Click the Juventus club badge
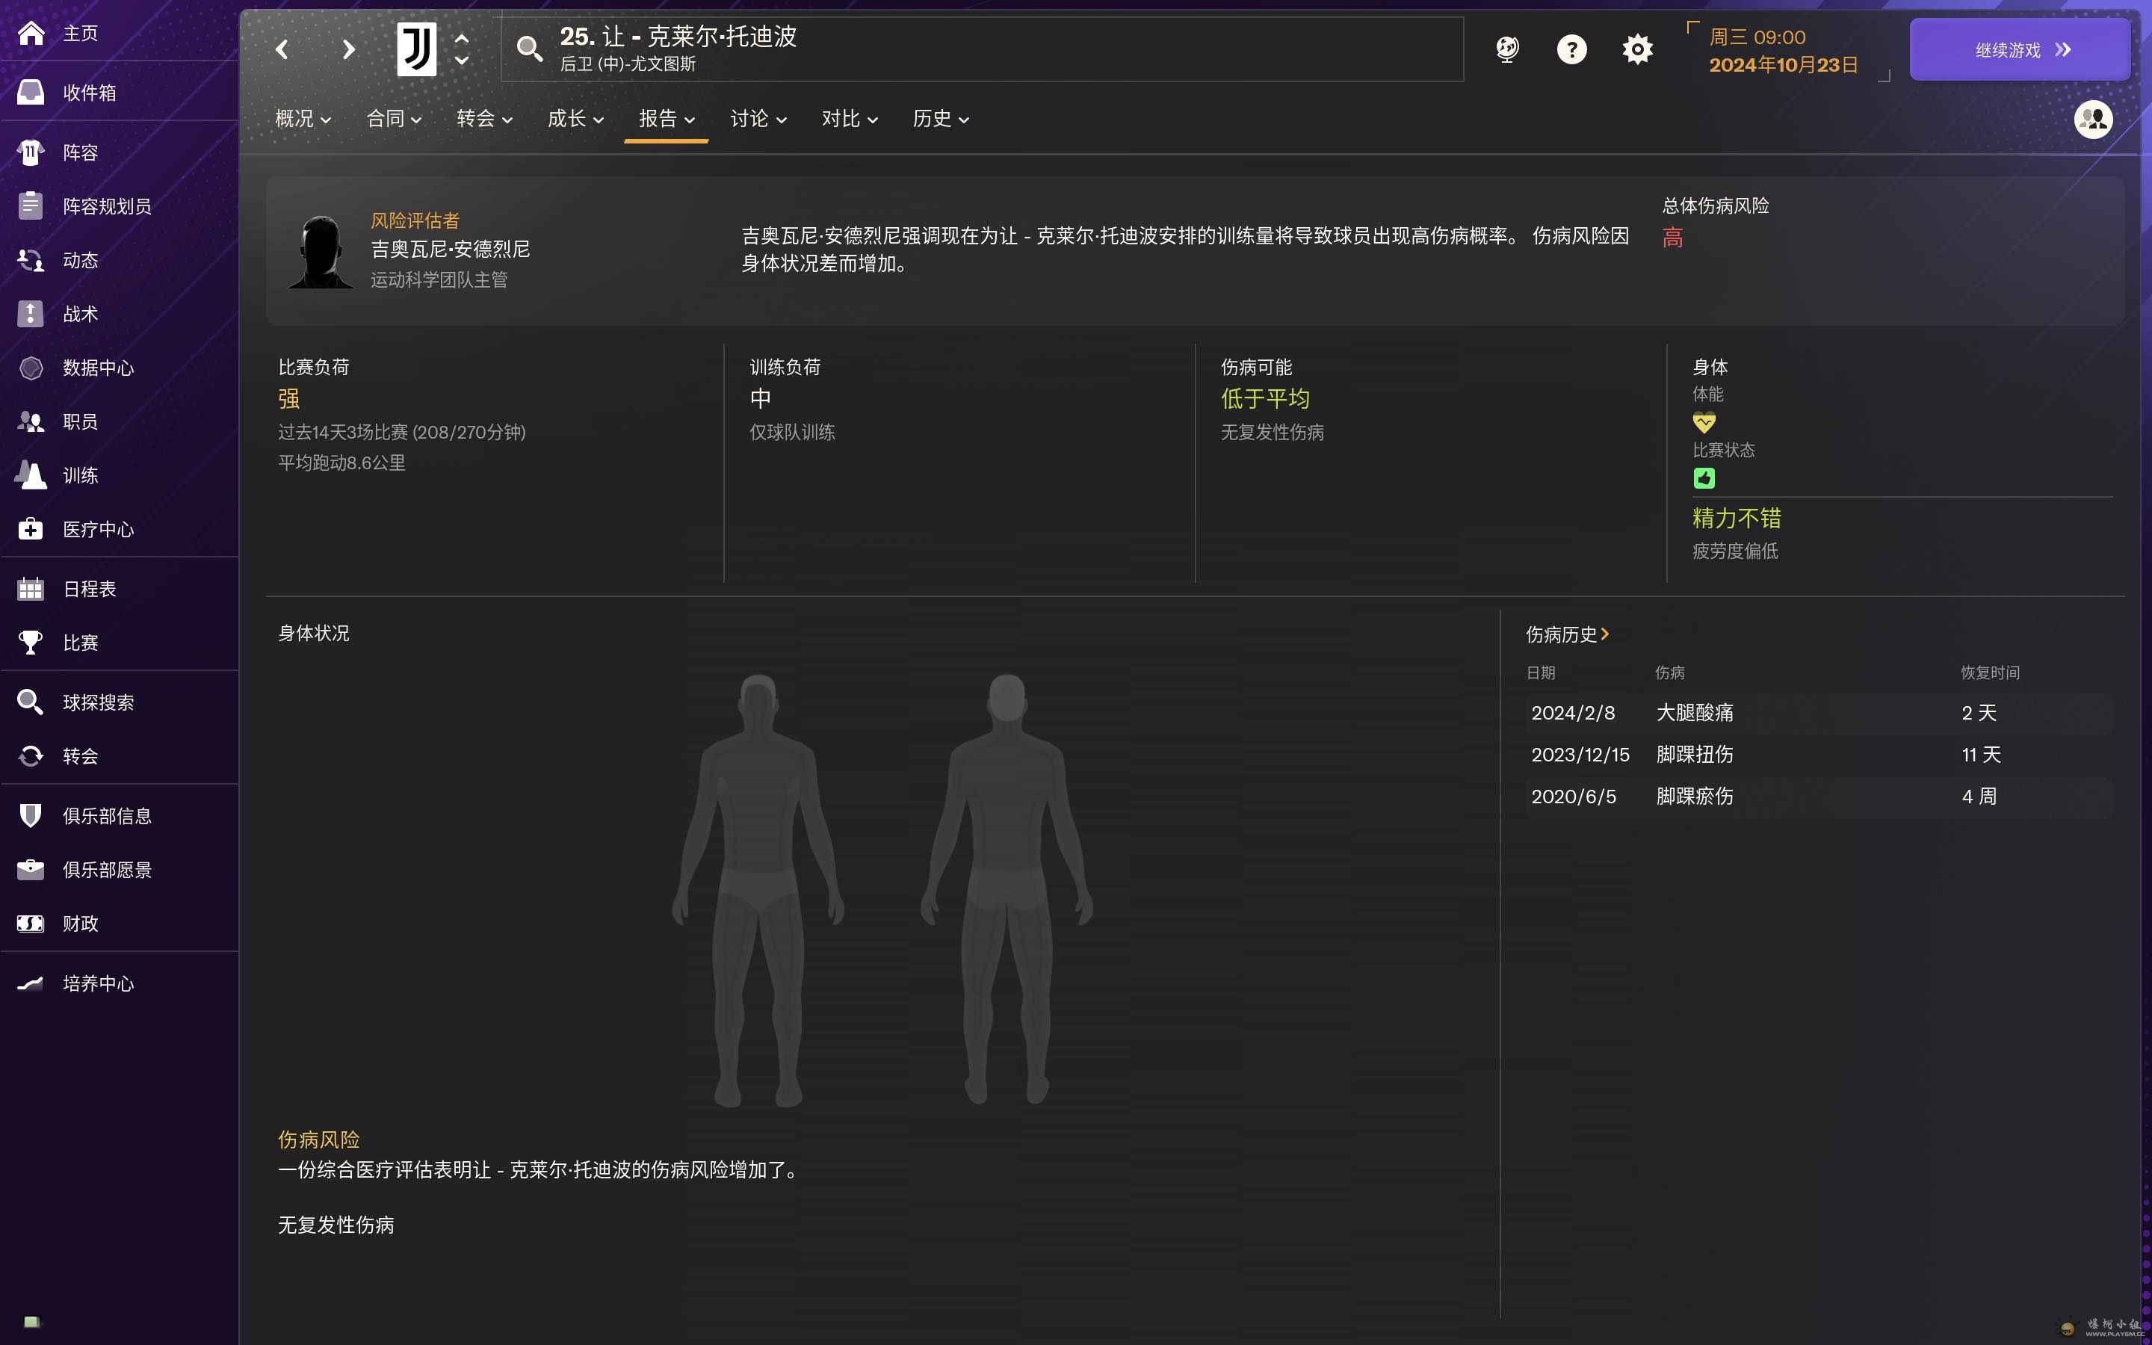The image size is (2152, 1345). pos(416,49)
